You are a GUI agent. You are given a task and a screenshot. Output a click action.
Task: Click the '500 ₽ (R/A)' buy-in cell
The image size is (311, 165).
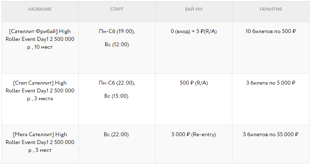click(194, 83)
